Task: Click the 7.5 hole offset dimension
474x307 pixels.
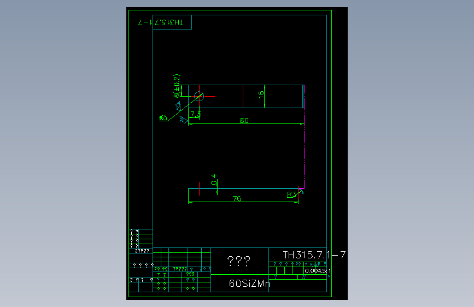Action: (196, 114)
